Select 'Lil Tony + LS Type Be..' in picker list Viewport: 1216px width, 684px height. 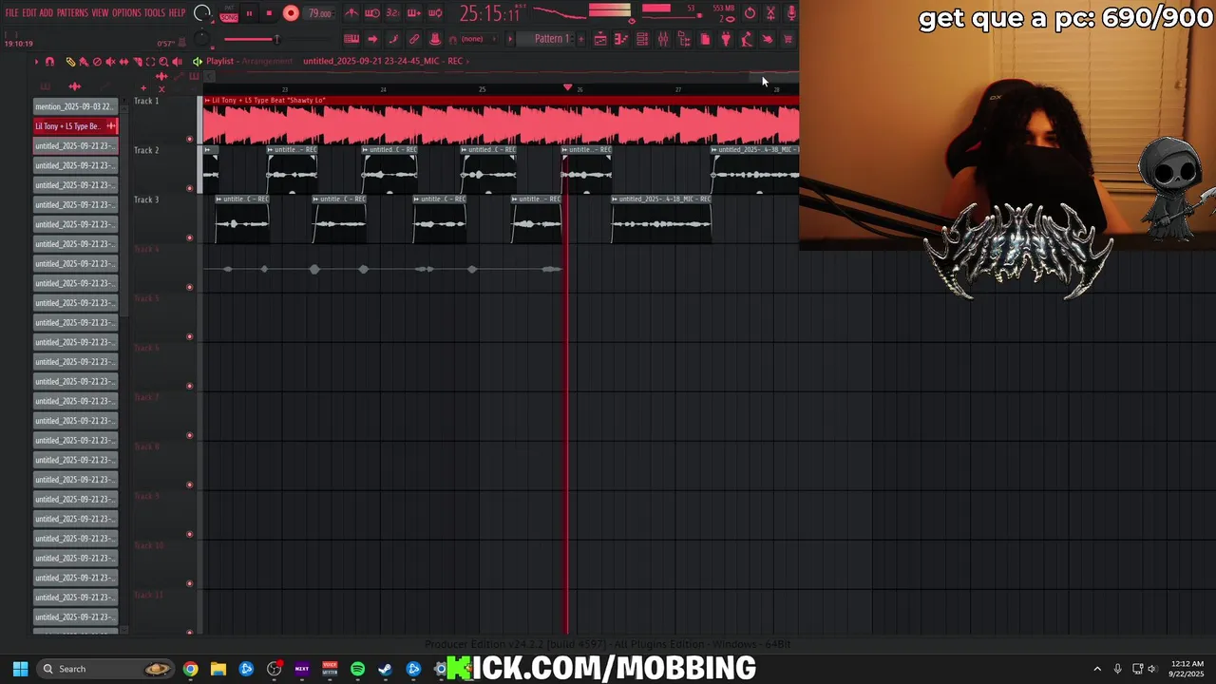(75, 126)
